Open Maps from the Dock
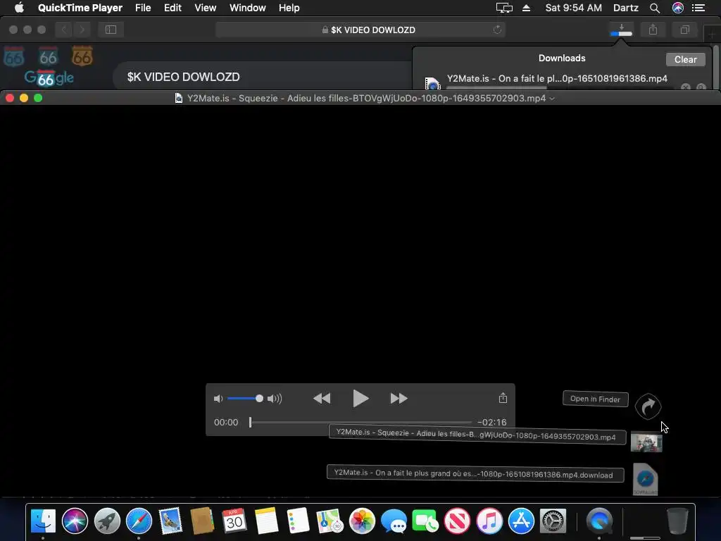Viewport: 721px width, 541px height. tap(330, 521)
